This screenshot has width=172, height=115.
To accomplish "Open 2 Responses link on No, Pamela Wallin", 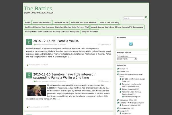I will tap(106, 45).
